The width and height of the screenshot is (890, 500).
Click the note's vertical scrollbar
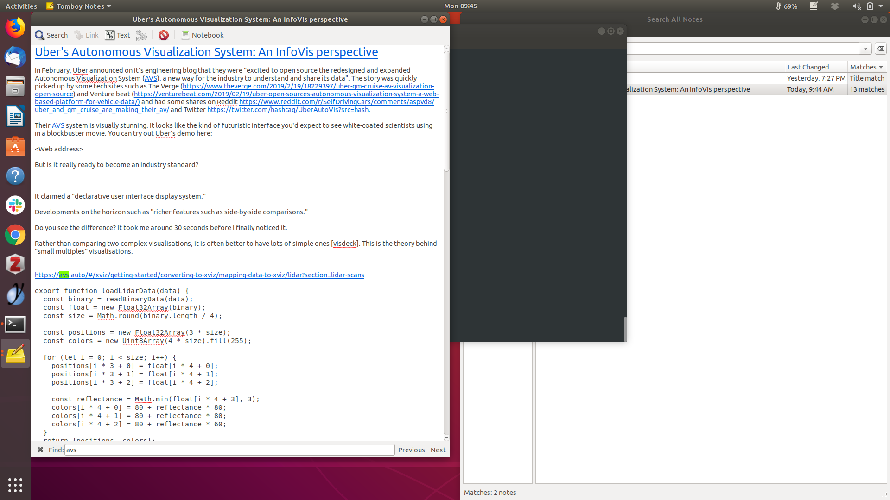pyautogui.click(x=446, y=111)
